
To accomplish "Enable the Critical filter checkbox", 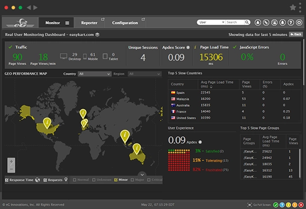I will (149, 180).
